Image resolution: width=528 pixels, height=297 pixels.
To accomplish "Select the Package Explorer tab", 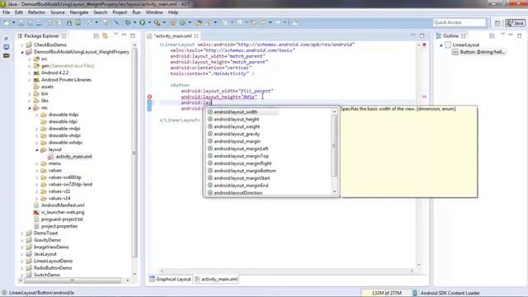I will [x=41, y=35].
